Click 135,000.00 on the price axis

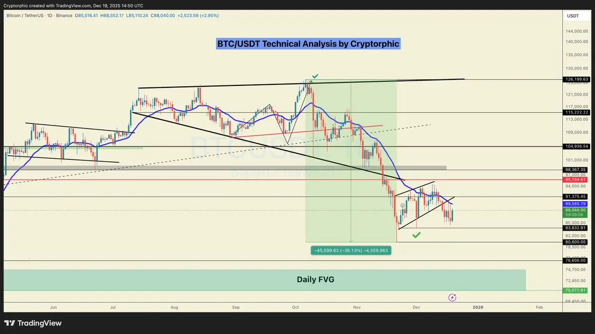tap(577, 55)
